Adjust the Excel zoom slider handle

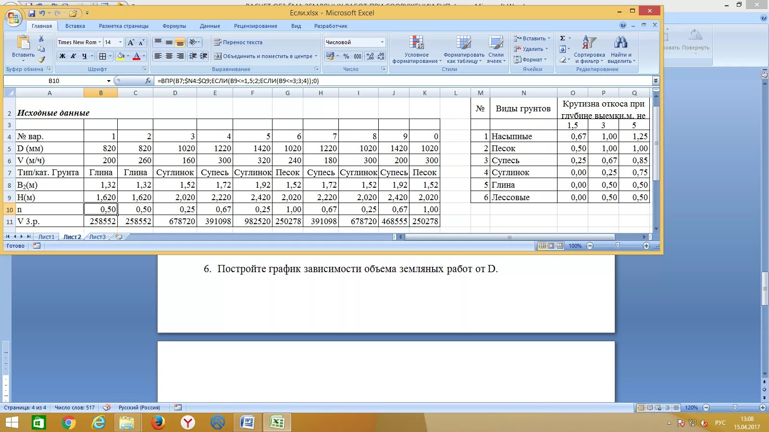(618, 246)
